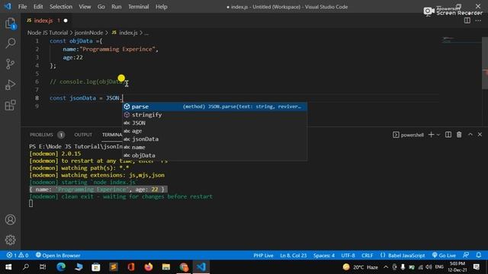Open the File menu
Image resolution: width=488 pixels, height=274 pixels.
(x=22, y=7)
